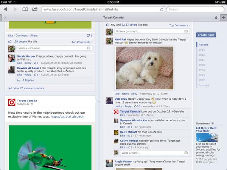Like Sarah Harper's comment
The height and width of the screenshot is (170, 227).
point(19,63)
